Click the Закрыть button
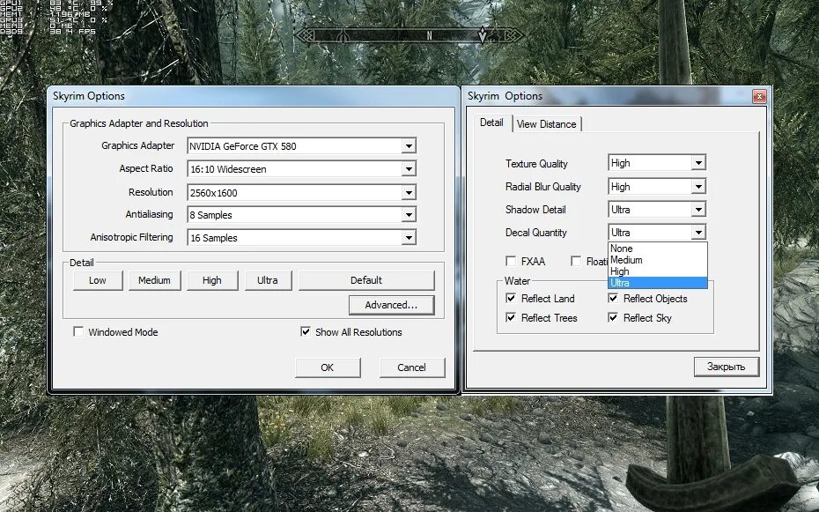 (726, 367)
